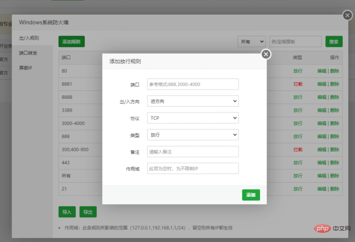Click 删除 for port 8888 row
Screen dimensions: 355x242
coord(335,97)
